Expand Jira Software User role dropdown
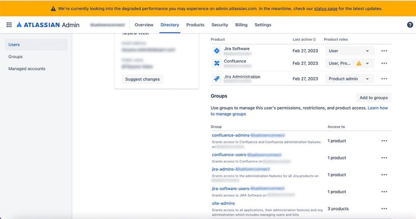Screen dimensions: 416x219 coord(350,51)
